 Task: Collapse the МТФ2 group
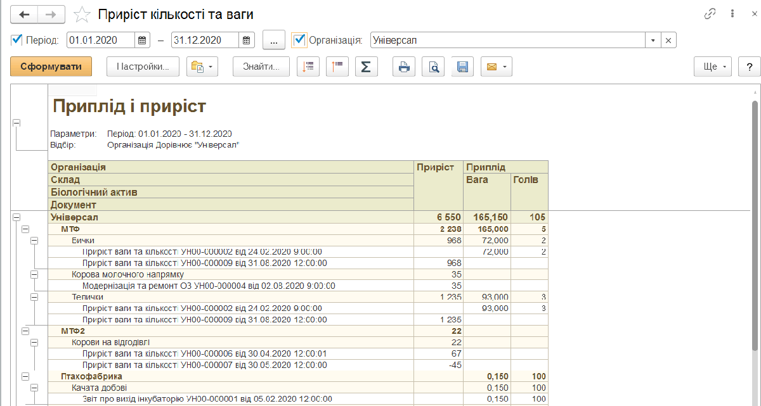(25, 331)
